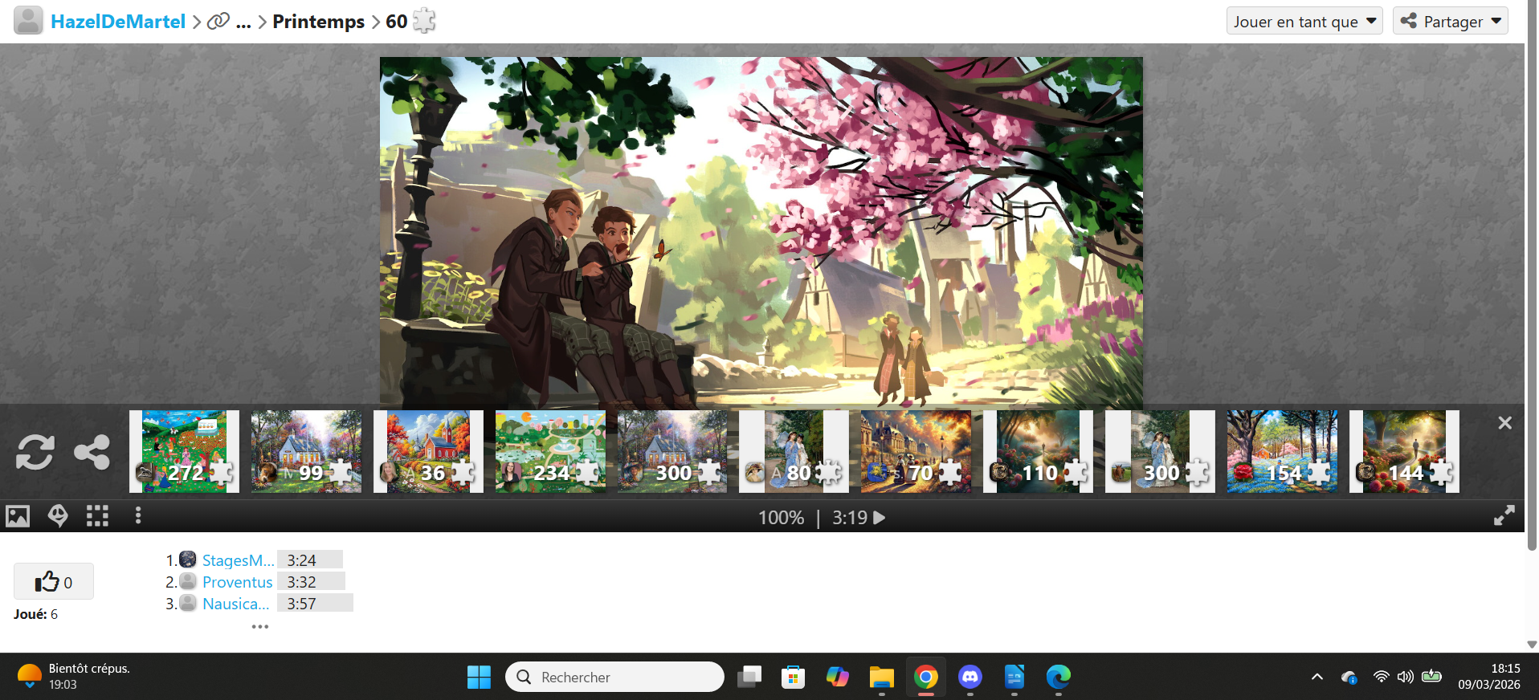Click the chain link icon in breadcrumb
1539x700 pixels.
(218, 22)
